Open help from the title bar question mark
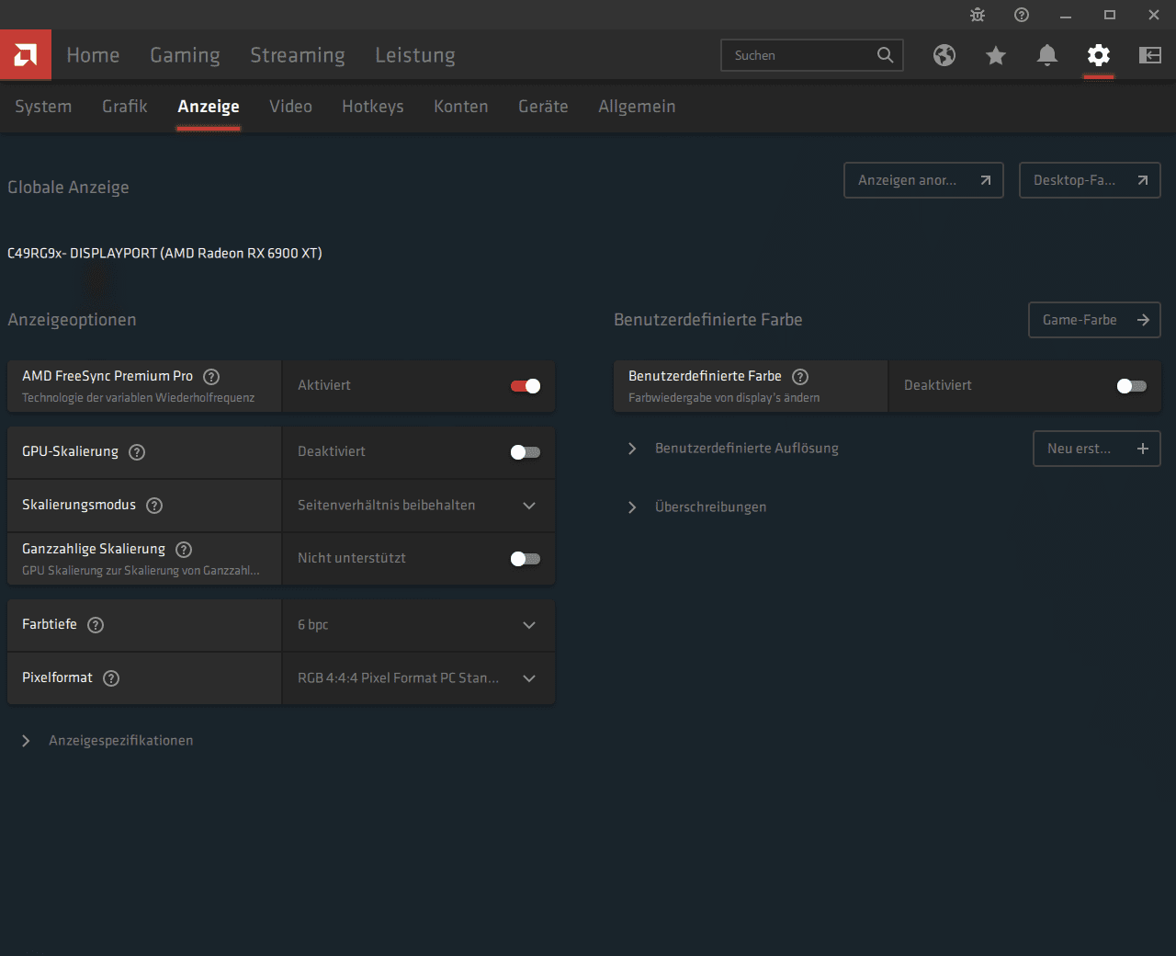 [1022, 15]
